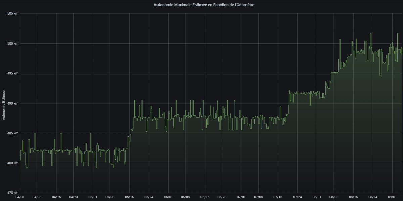This screenshot has width=403, height=201.
Task: Select the 06/23 date on the x-axis
Action: pyautogui.click(x=221, y=197)
